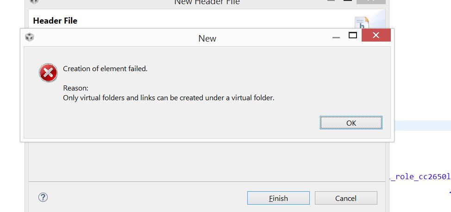Screen dimensions: 451x212
Task: Click the "New Header File" window title
Action: (207, 2)
